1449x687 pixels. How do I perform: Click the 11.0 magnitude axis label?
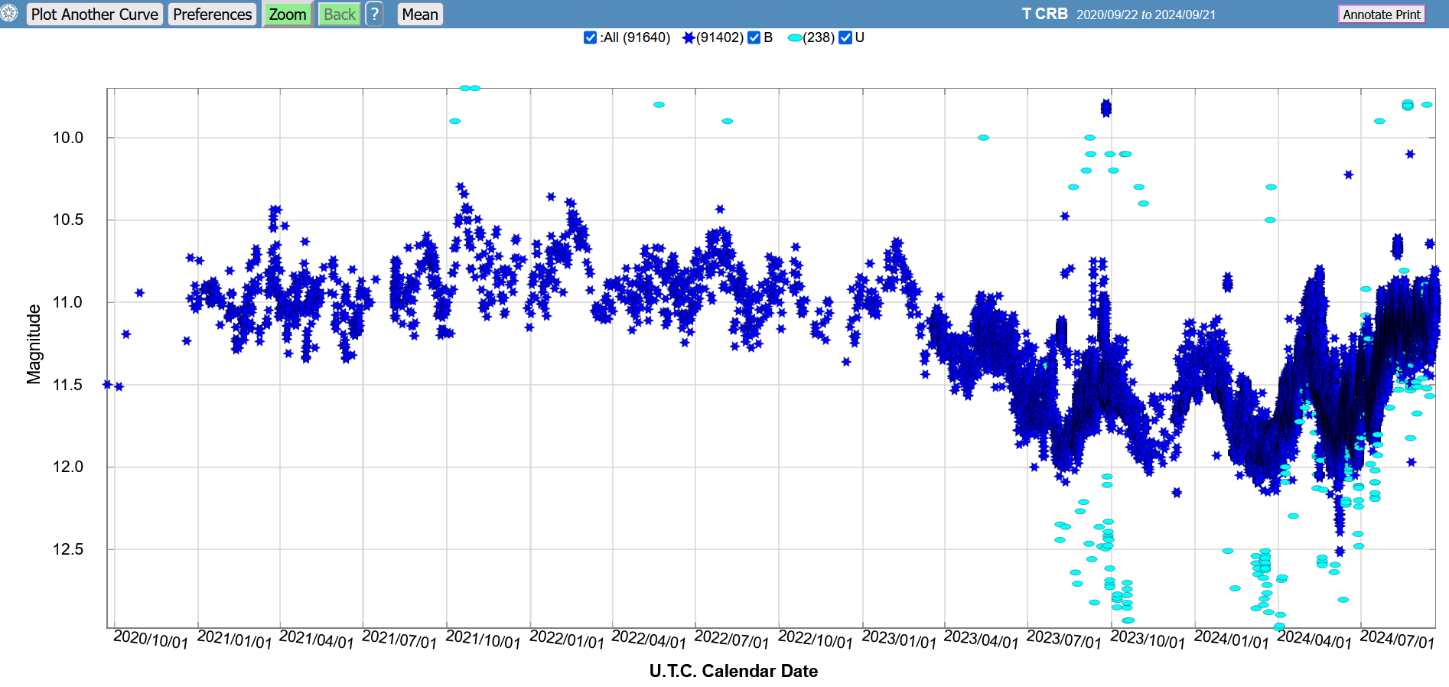pyautogui.click(x=67, y=302)
